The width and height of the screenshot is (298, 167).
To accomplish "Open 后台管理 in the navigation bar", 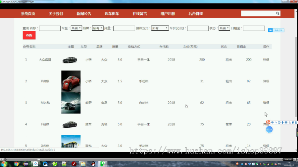I will click(196, 14).
